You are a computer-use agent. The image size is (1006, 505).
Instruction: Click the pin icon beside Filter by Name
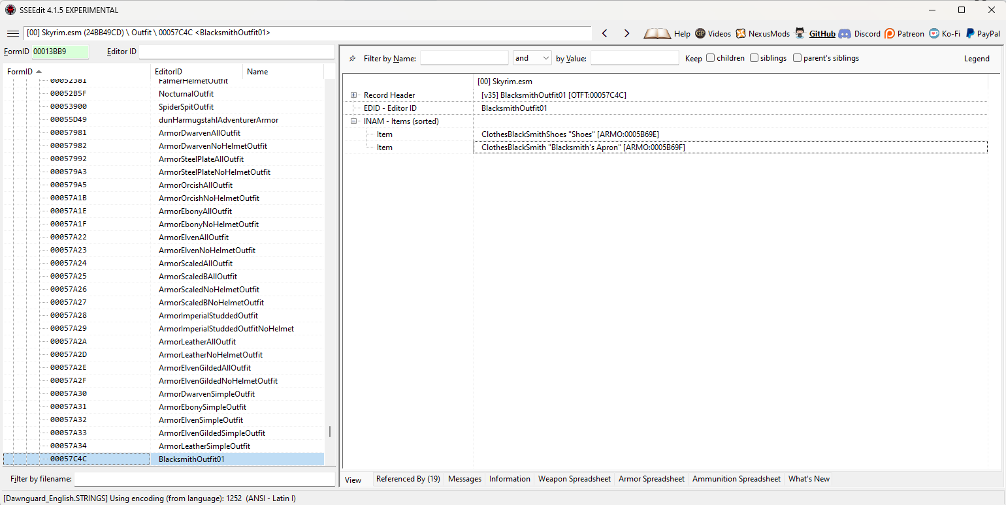[353, 59]
